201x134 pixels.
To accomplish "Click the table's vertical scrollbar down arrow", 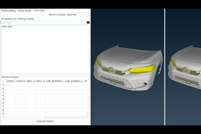I will point(87,115).
